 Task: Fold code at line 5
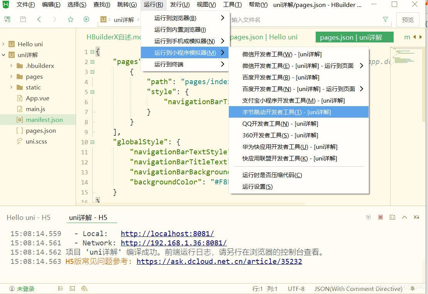(92, 92)
